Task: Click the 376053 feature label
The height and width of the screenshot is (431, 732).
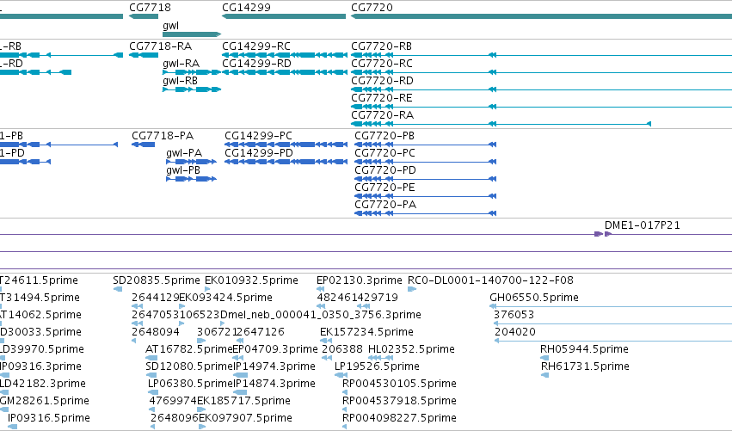Action: (514, 315)
